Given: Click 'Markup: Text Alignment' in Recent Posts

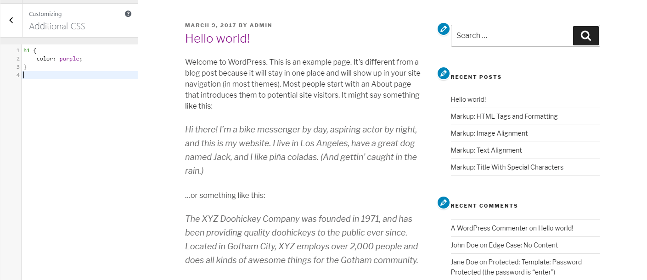Looking at the screenshot, I should pyautogui.click(x=486, y=150).
